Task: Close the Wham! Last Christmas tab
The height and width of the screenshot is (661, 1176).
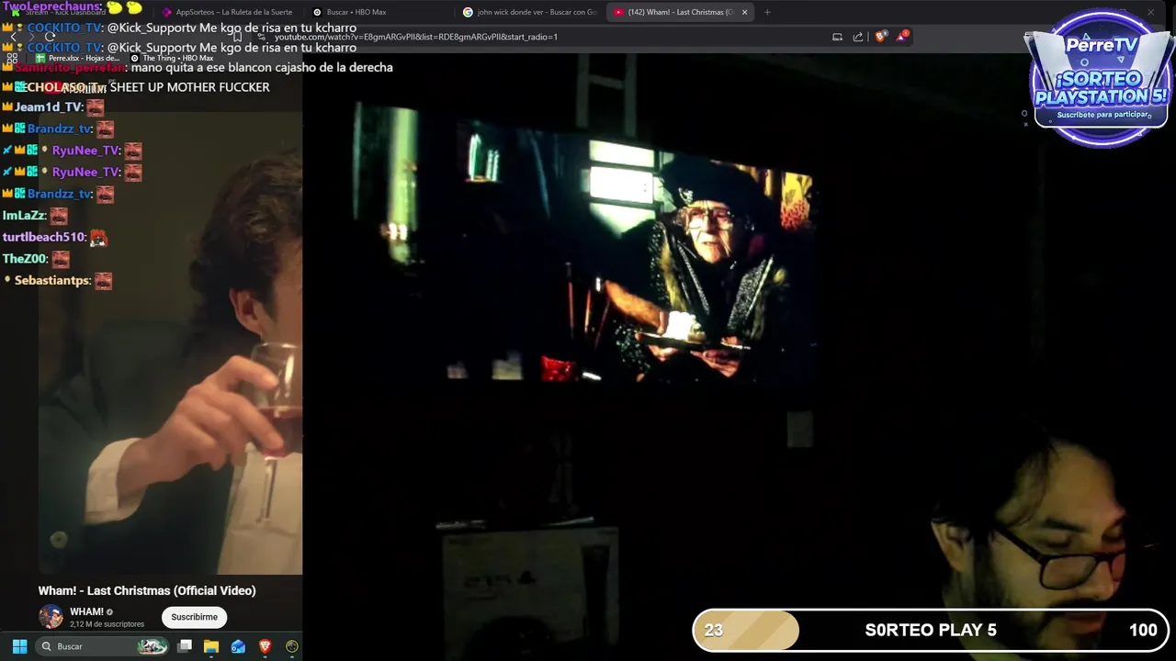Action: (x=745, y=12)
